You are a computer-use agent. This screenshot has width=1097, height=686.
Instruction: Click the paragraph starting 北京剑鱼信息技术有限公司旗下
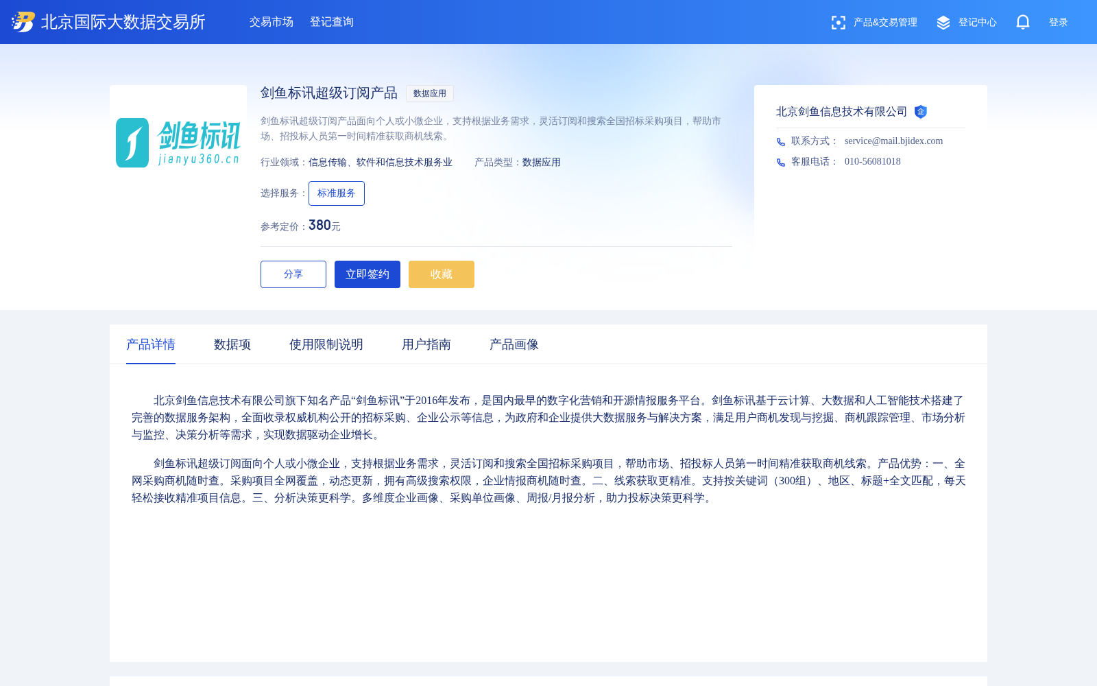pos(548,418)
